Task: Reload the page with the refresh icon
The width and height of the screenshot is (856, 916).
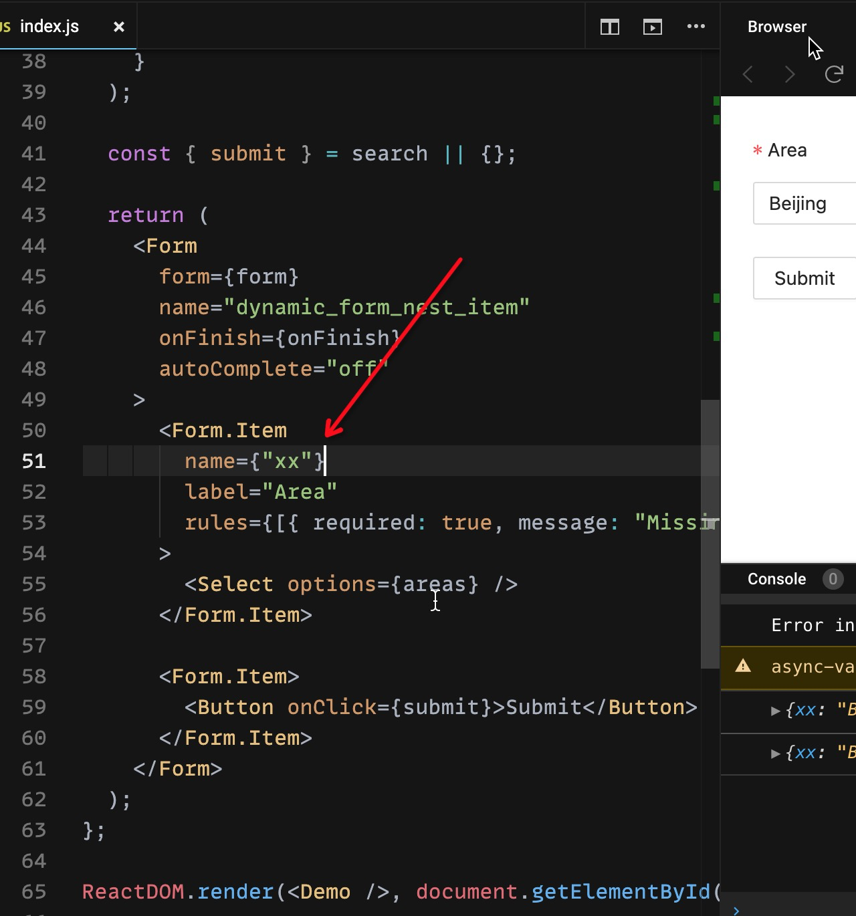Action: pyautogui.click(x=833, y=74)
